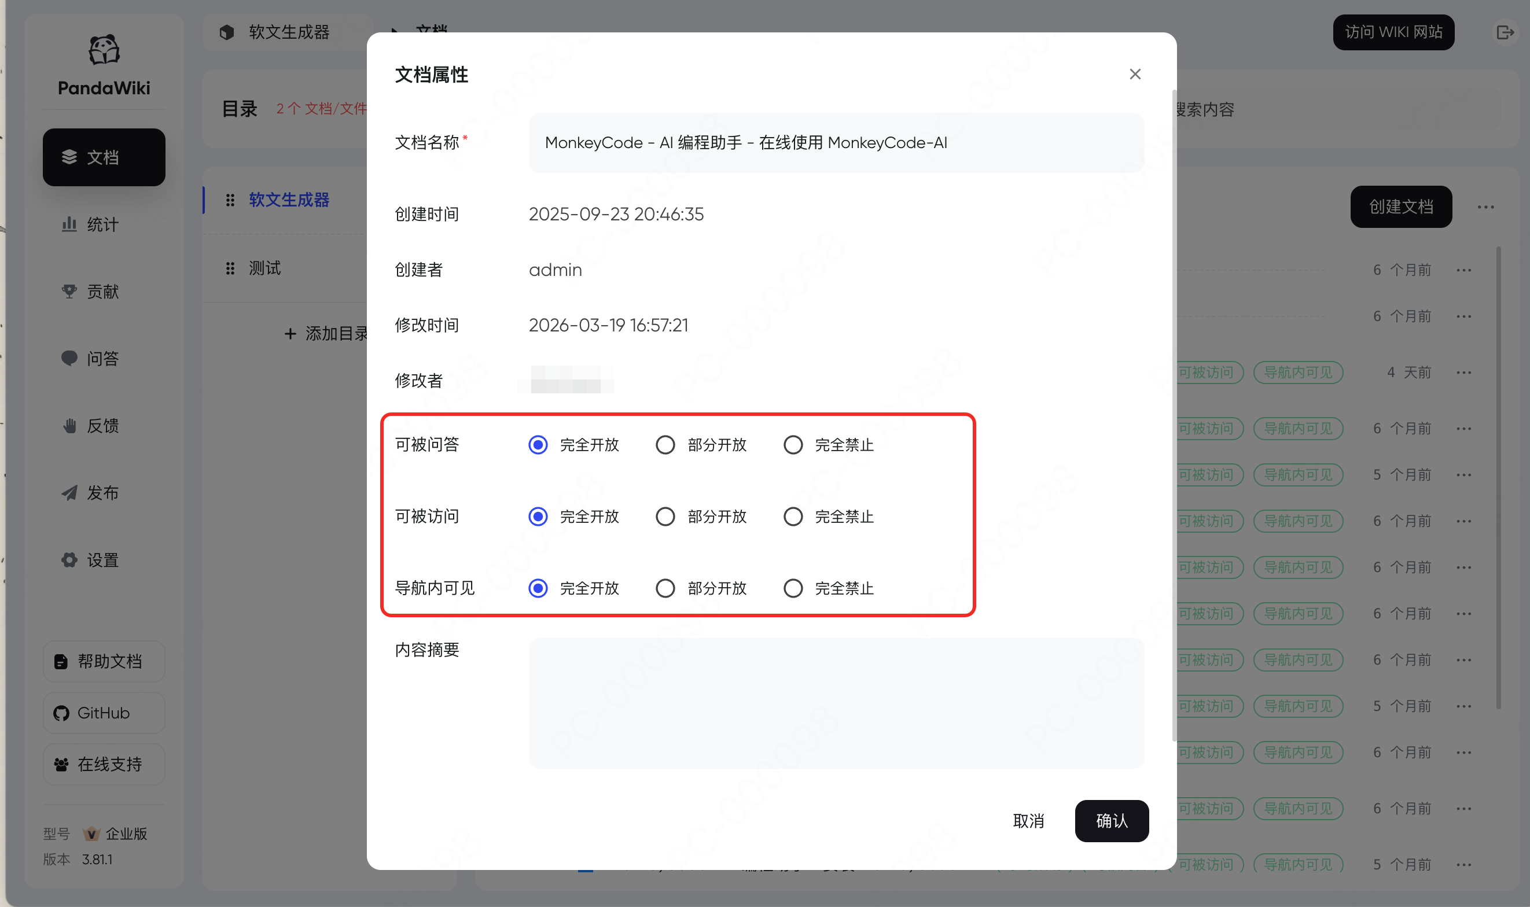Confirm with the 确认 button
Viewport: 1530px width, 907px height.
pyautogui.click(x=1111, y=821)
